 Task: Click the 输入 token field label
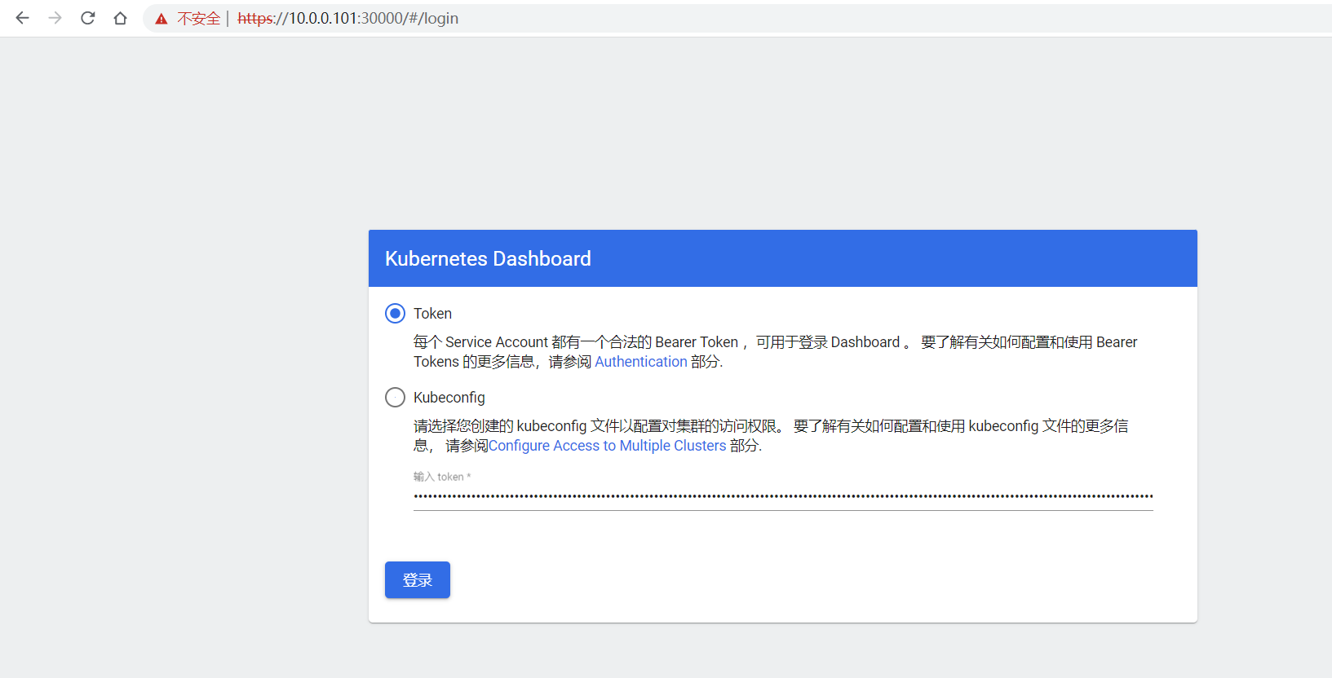pos(442,477)
